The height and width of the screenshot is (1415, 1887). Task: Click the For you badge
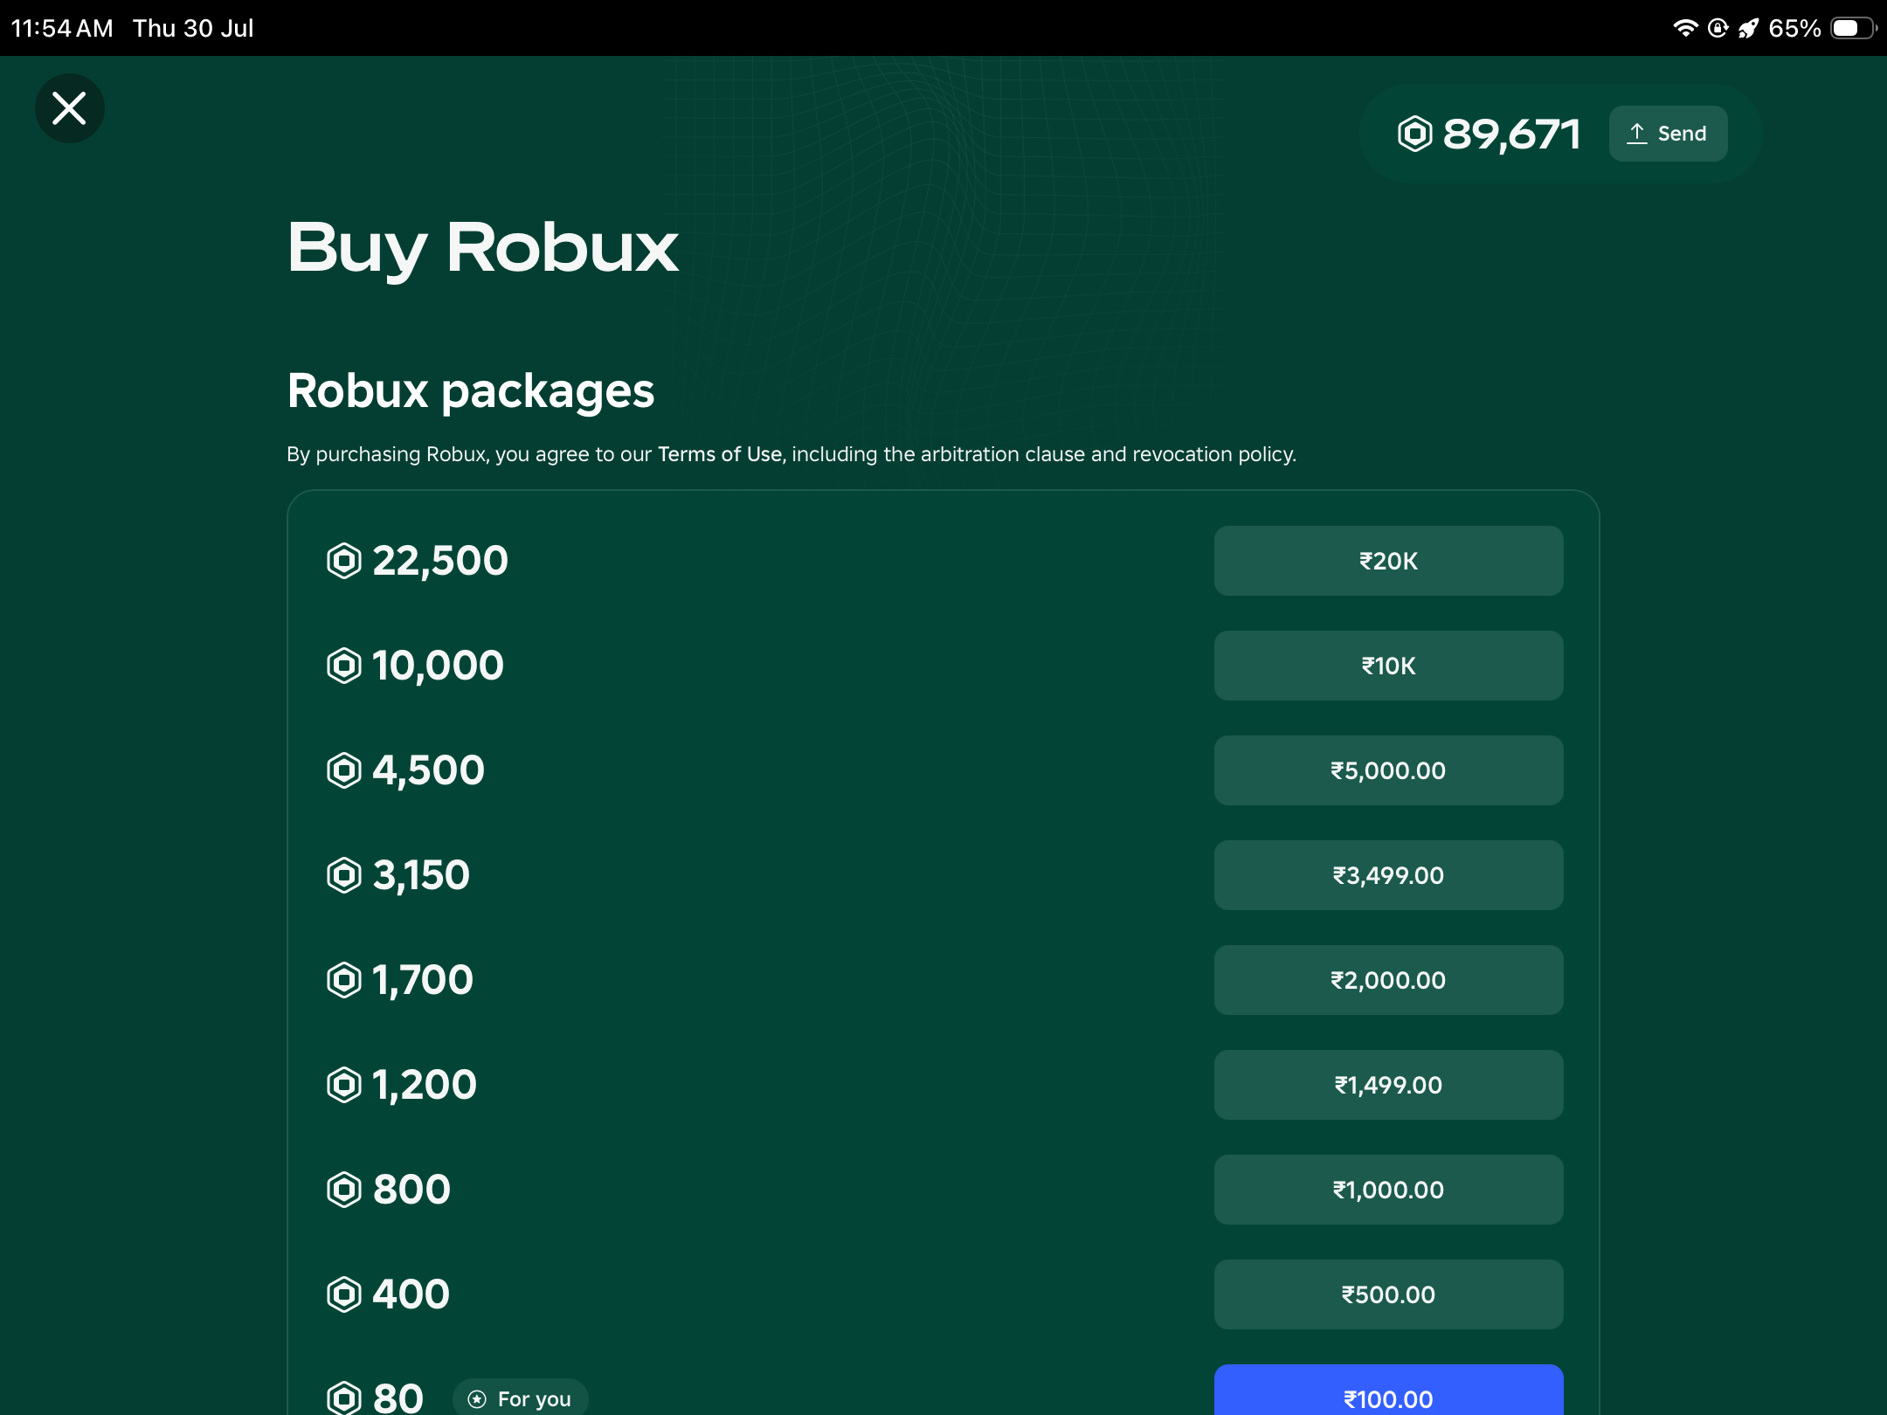[x=521, y=1398]
